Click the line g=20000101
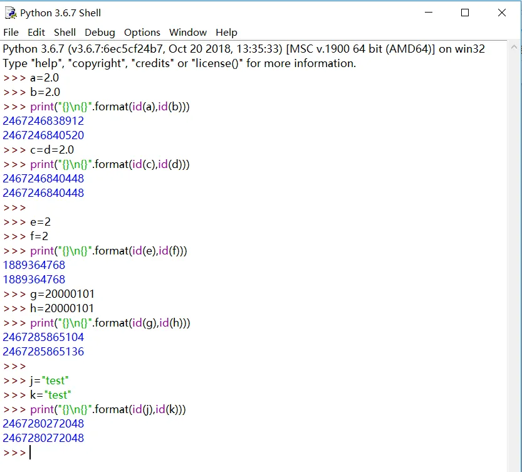Viewport: 522px width, 472px height. (62, 294)
